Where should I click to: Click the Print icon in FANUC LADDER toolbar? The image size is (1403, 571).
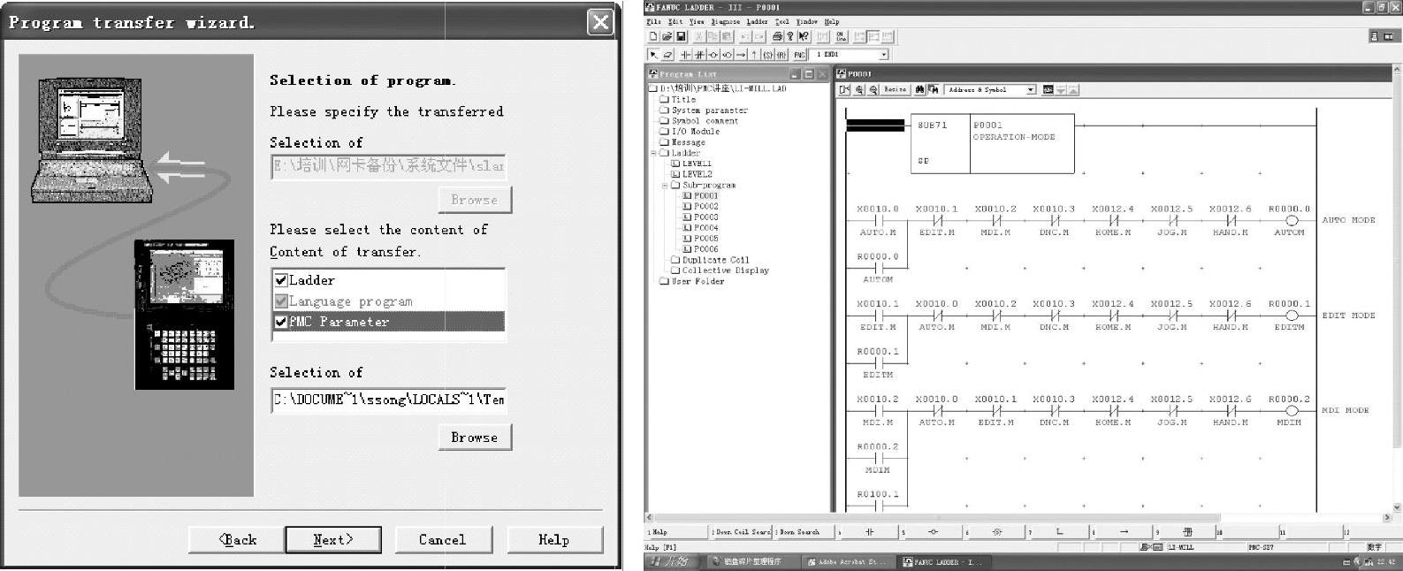(778, 36)
